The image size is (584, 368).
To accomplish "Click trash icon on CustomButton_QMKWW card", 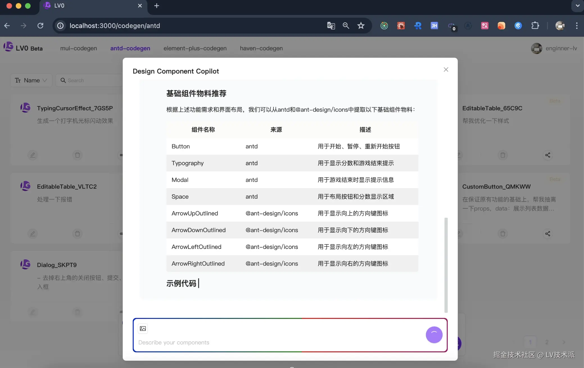I will click(x=502, y=233).
